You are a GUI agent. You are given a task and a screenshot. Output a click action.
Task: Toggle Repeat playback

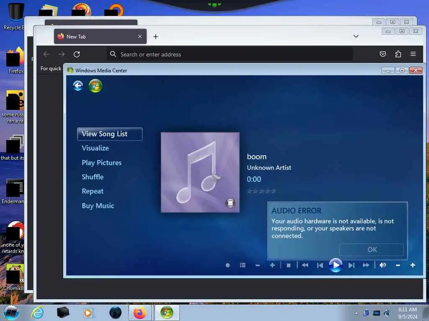click(x=93, y=191)
